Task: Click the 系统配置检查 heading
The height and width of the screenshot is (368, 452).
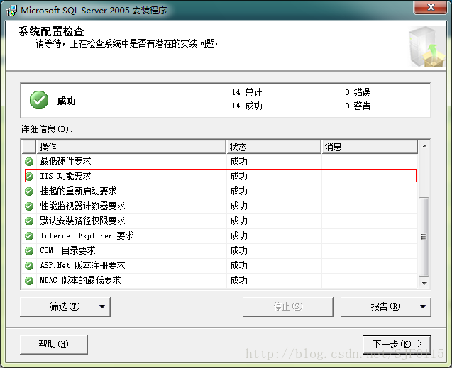Action: (51, 31)
